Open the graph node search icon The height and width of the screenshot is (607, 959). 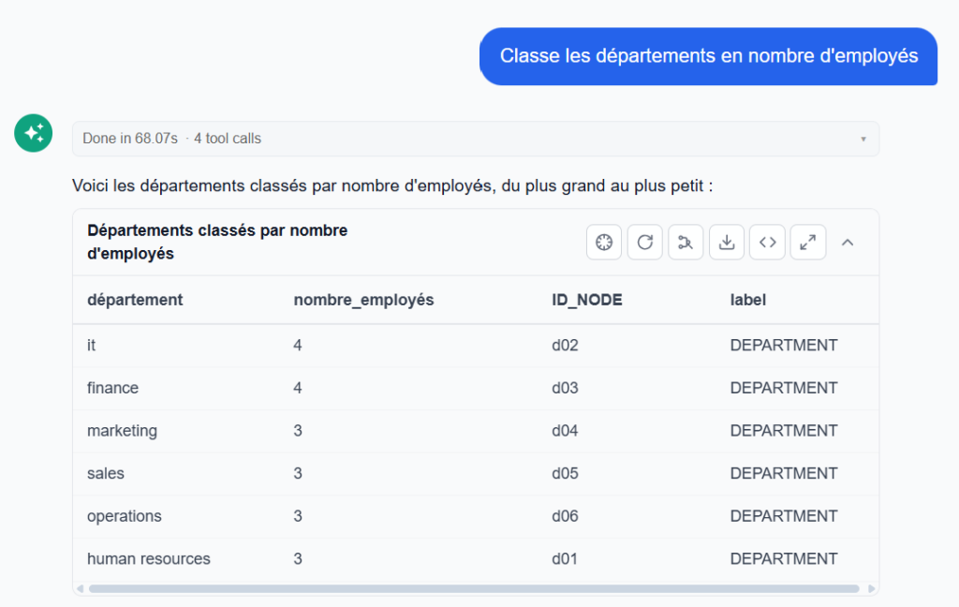pos(686,243)
